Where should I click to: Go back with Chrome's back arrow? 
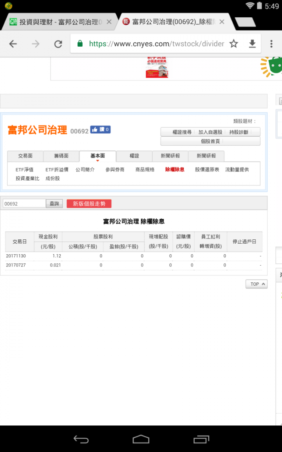(13, 44)
